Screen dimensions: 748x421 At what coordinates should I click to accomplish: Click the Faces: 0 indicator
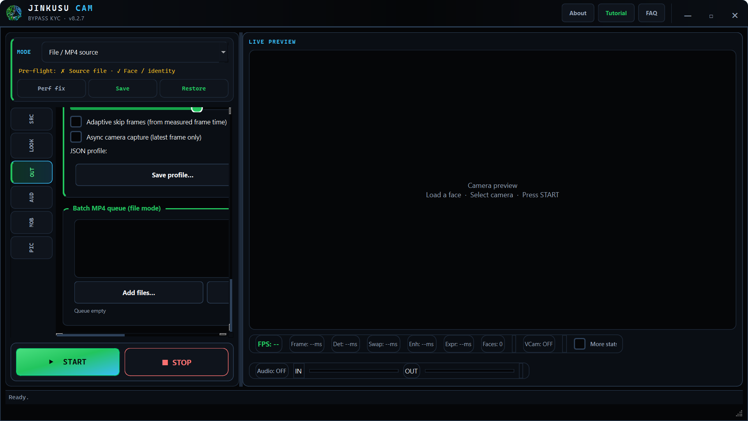point(493,344)
